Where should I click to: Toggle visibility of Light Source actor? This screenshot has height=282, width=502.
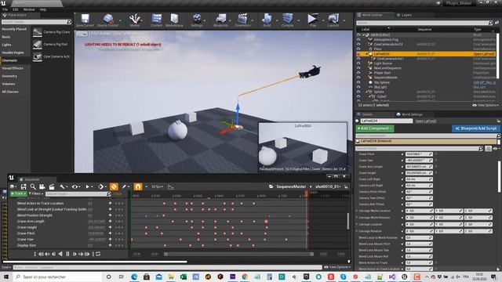coord(358,63)
